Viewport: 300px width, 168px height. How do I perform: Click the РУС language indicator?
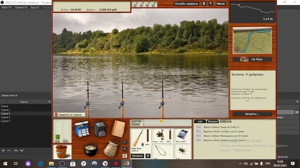pos(268,164)
